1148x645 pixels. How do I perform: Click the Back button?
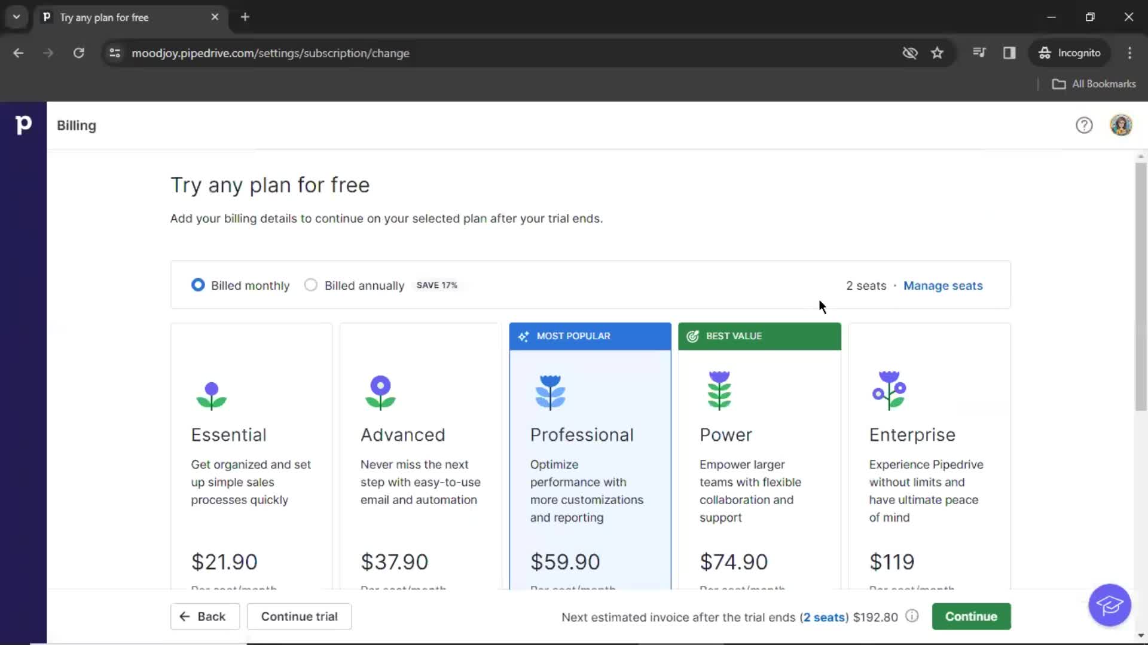point(203,616)
